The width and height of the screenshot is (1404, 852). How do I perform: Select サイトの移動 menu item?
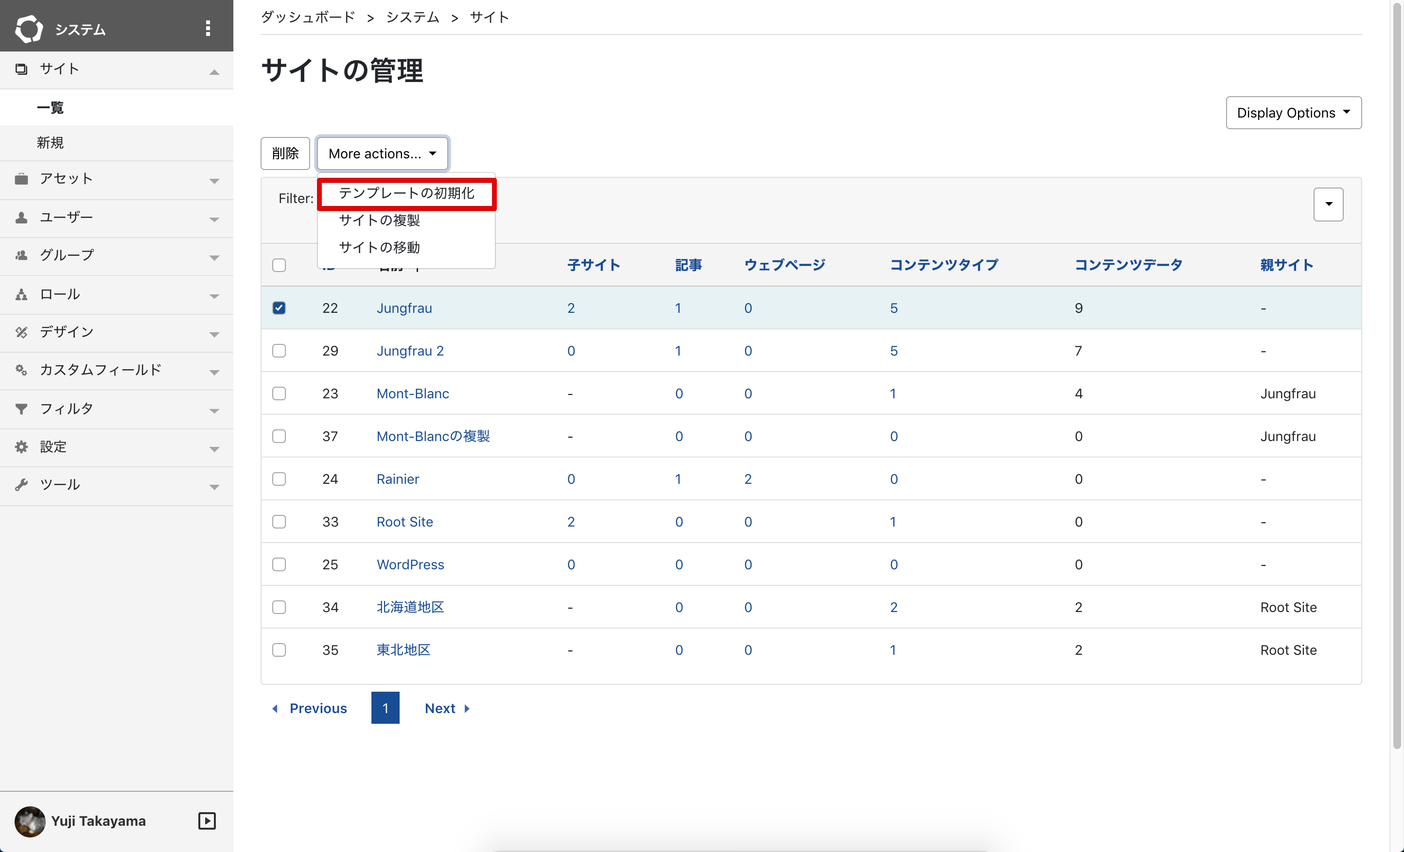click(406, 247)
